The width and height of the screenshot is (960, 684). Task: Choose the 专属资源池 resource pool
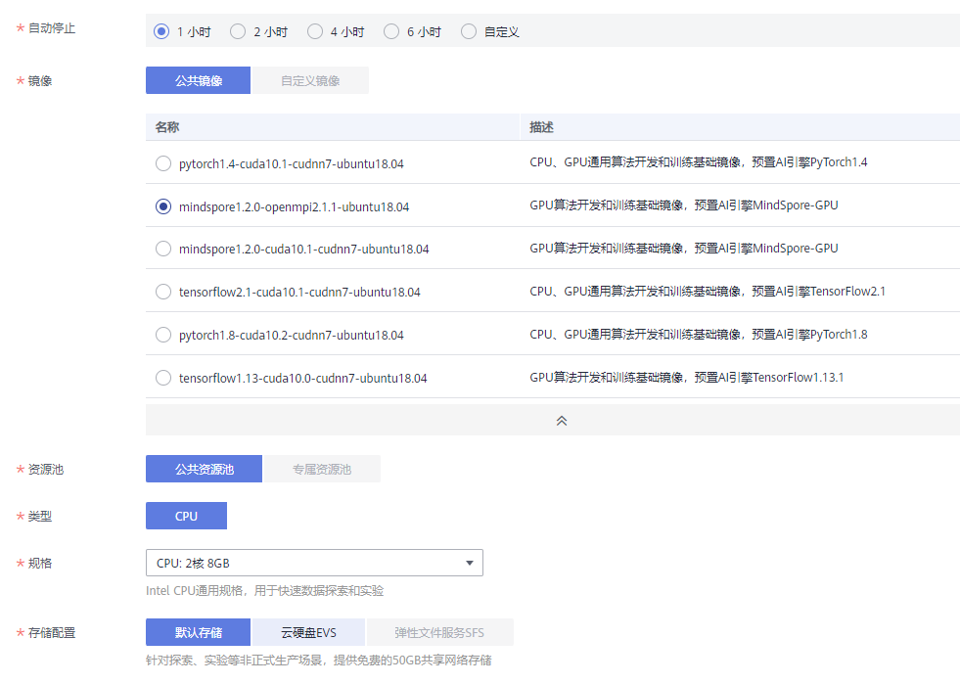(321, 469)
